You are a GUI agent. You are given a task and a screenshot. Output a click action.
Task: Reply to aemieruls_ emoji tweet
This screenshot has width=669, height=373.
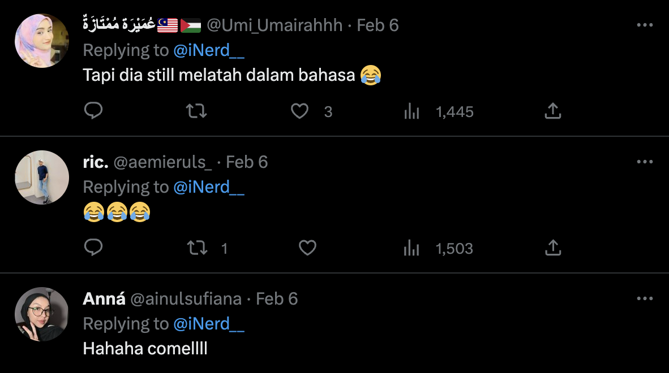coord(93,248)
